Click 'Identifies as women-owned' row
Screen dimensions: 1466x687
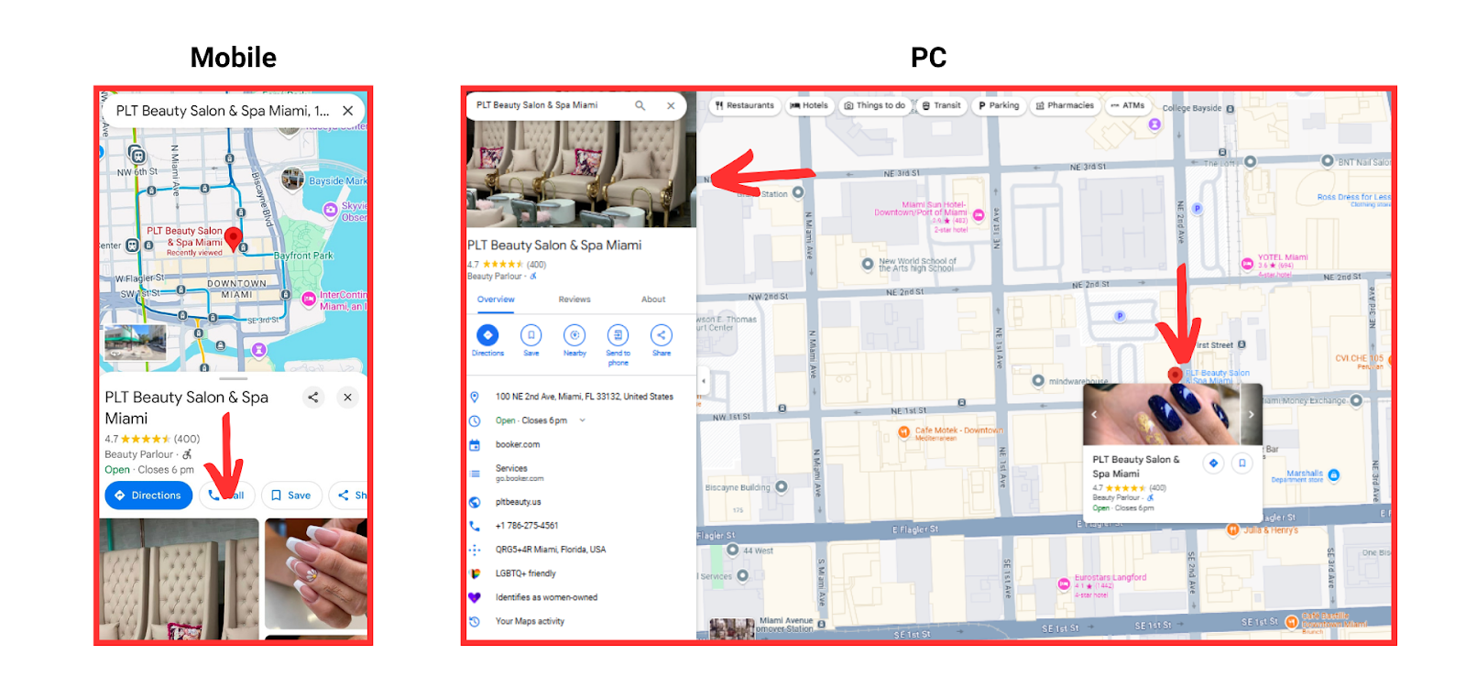point(546,597)
